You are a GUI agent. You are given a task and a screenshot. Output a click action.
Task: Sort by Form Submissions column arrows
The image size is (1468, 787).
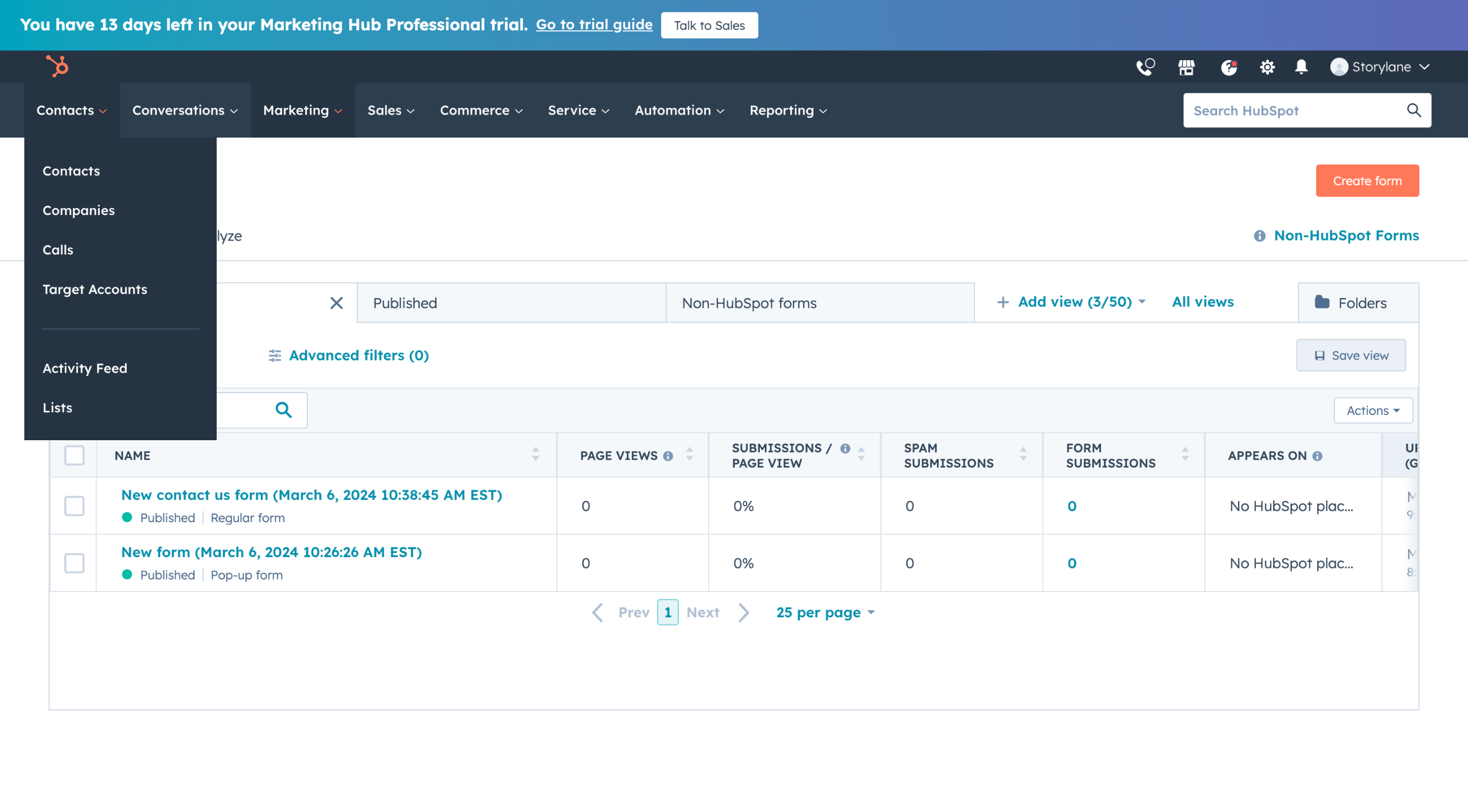pyautogui.click(x=1185, y=455)
